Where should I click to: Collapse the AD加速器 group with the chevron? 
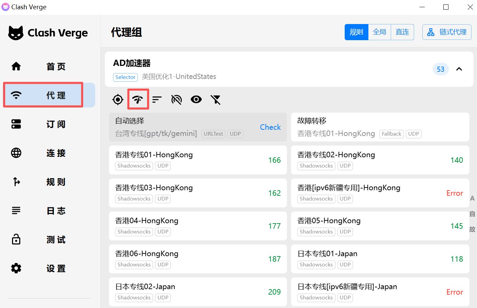tap(459, 69)
